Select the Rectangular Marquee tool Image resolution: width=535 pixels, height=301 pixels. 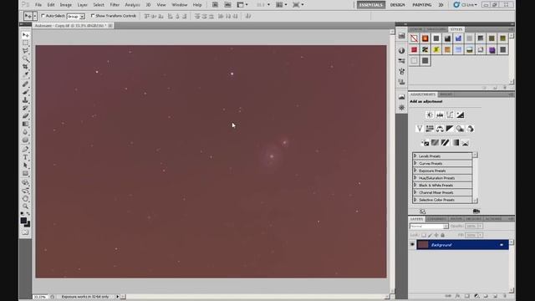[x=26, y=43]
